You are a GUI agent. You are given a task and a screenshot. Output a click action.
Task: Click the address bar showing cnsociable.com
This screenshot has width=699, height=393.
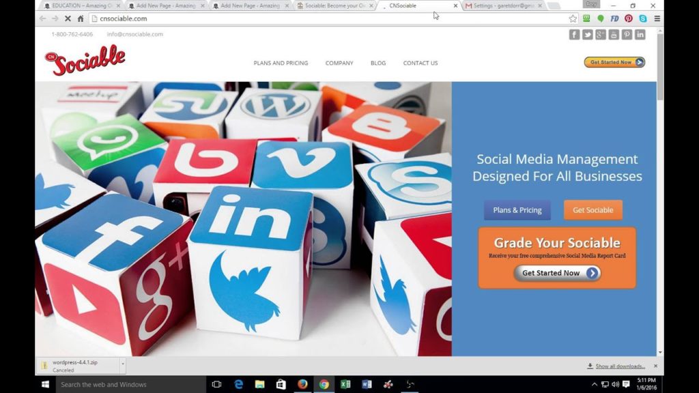[x=330, y=18]
